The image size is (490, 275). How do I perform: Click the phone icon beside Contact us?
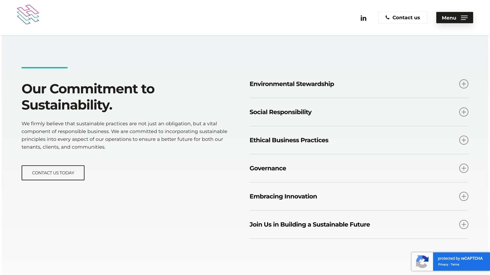[x=387, y=18]
